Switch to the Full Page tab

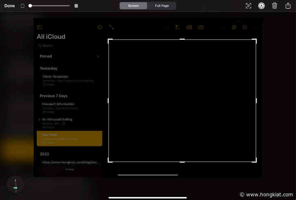tap(162, 6)
